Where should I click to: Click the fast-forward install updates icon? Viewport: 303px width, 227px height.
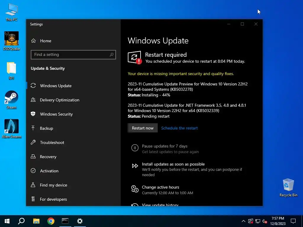coord(135,166)
